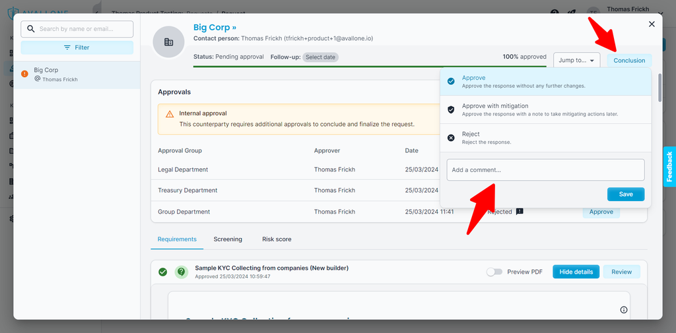Open the Conclusion menu button
676x333 pixels.
pos(629,60)
